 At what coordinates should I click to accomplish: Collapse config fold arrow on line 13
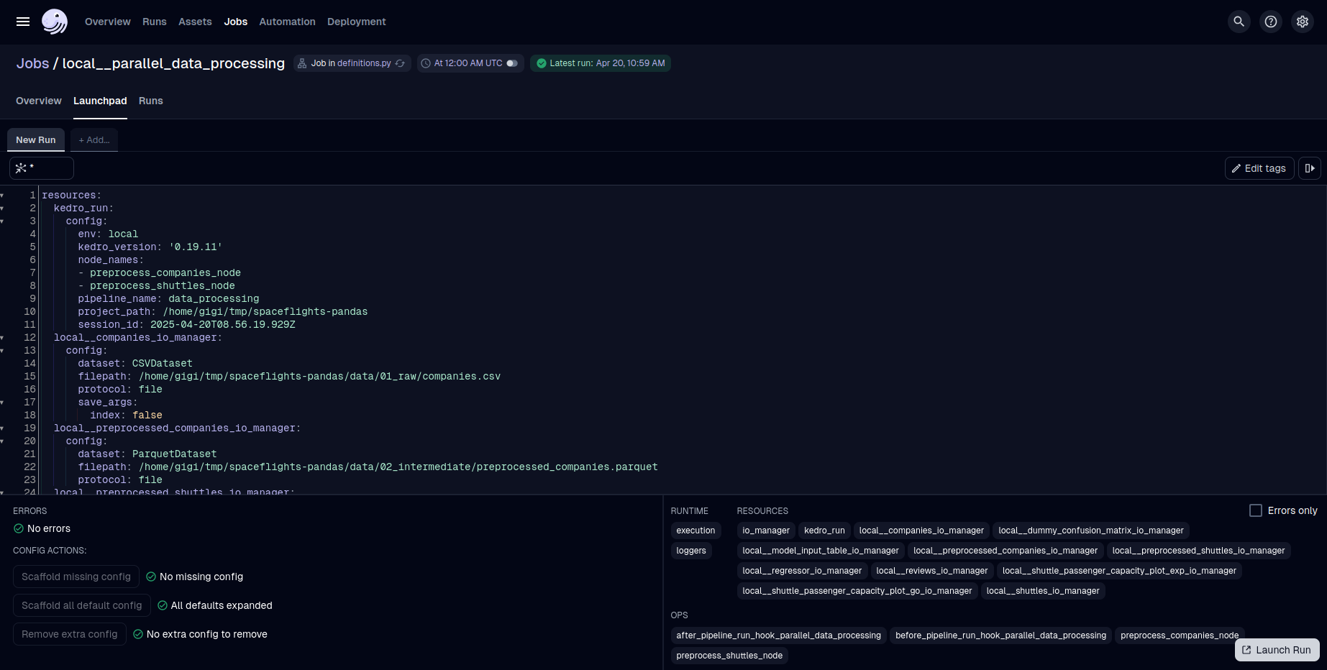(x=2, y=351)
